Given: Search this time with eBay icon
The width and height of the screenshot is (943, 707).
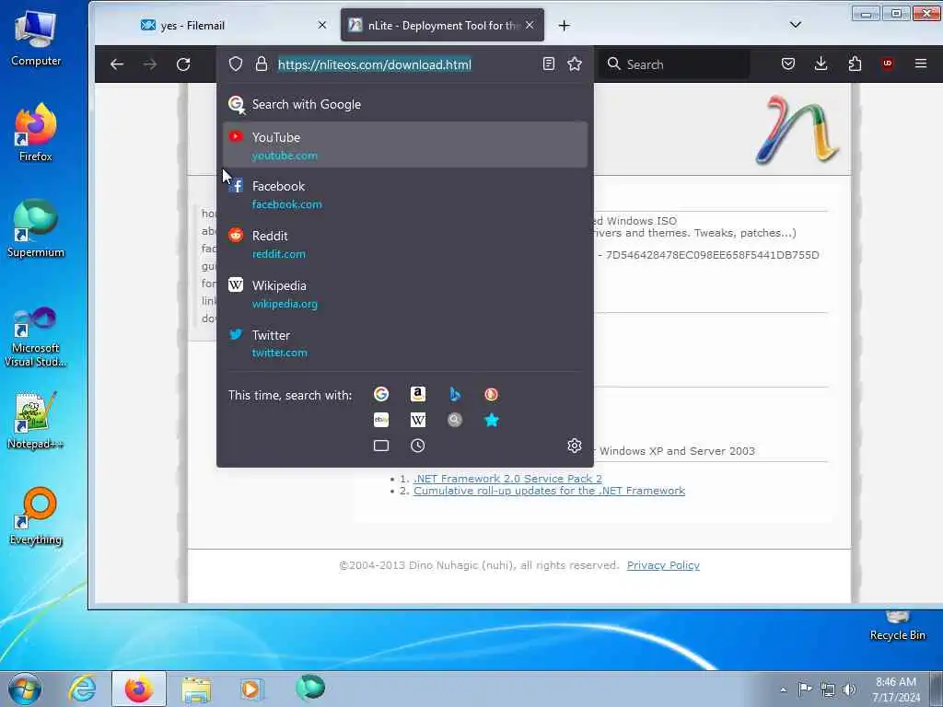Looking at the screenshot, I should pos(381,420).
